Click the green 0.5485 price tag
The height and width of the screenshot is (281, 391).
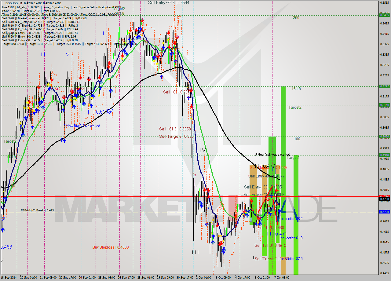(384, 15)
